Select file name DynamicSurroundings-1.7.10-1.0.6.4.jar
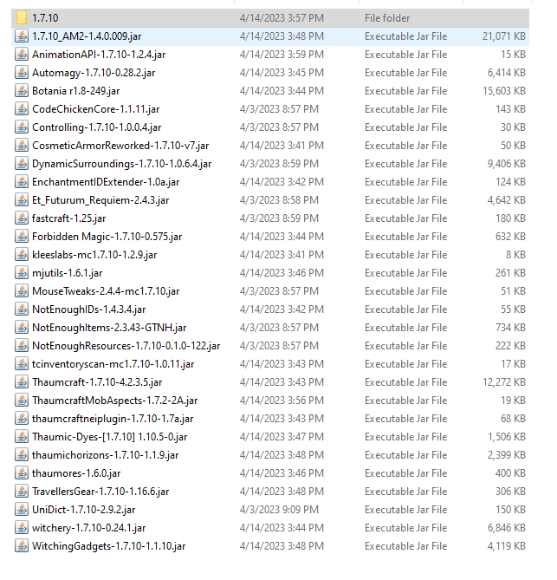This screenshot has width=557, height=580. point(122,164)
